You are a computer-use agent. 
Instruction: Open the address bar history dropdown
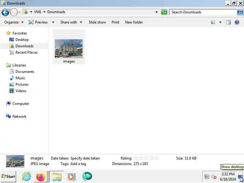point(156,12)
